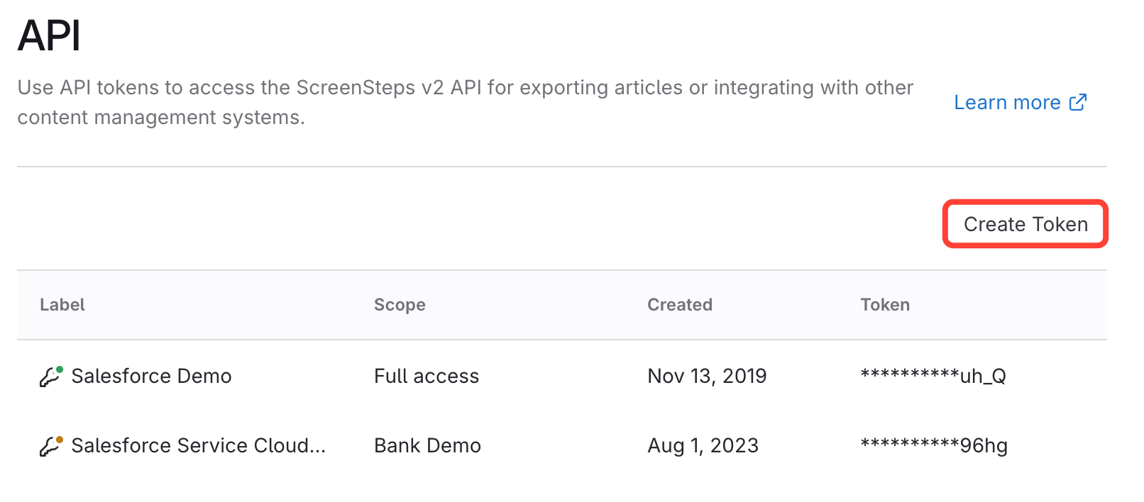Click the green status dot on Salesforce Demo
The image size is (1144, 502).
[60, 369]
